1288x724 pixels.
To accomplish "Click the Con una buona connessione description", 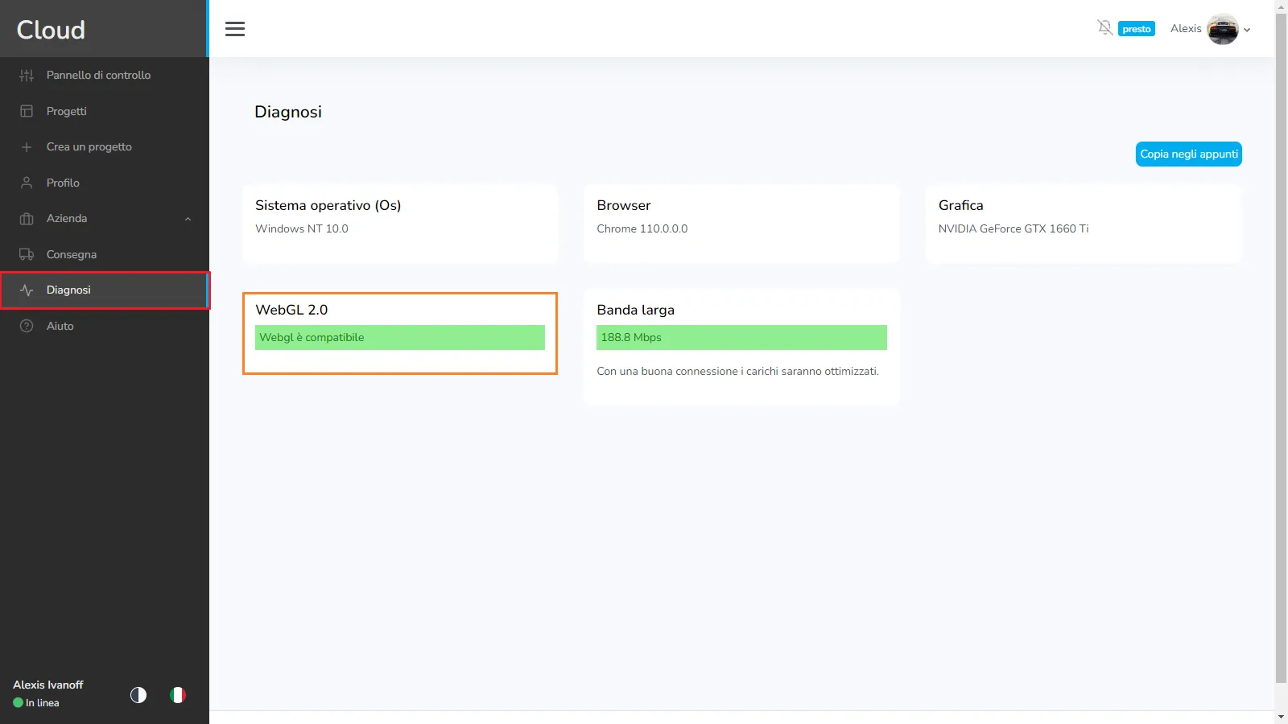I will 738,371.
